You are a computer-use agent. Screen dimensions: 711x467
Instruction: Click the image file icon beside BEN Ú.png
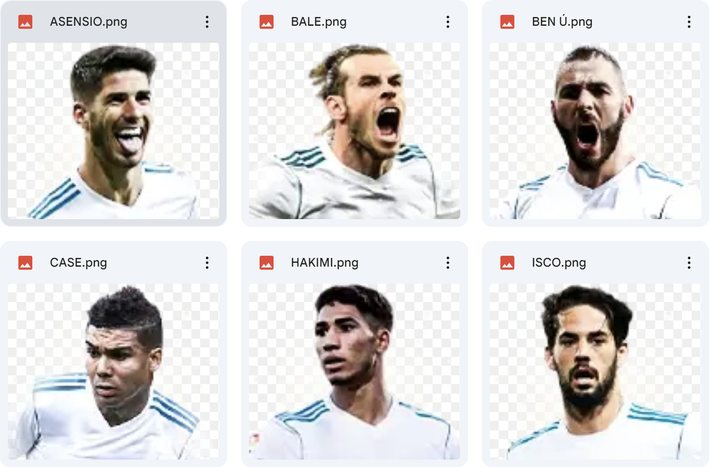point(507,22)
